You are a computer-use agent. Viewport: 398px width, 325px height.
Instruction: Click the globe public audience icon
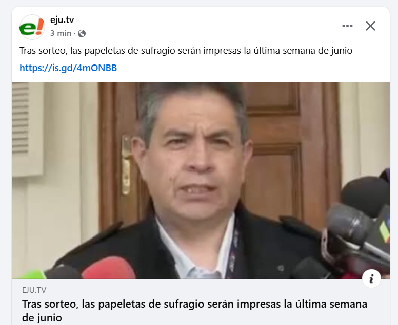82,33
